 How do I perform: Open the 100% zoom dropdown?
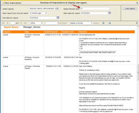[x=36, y=23]
